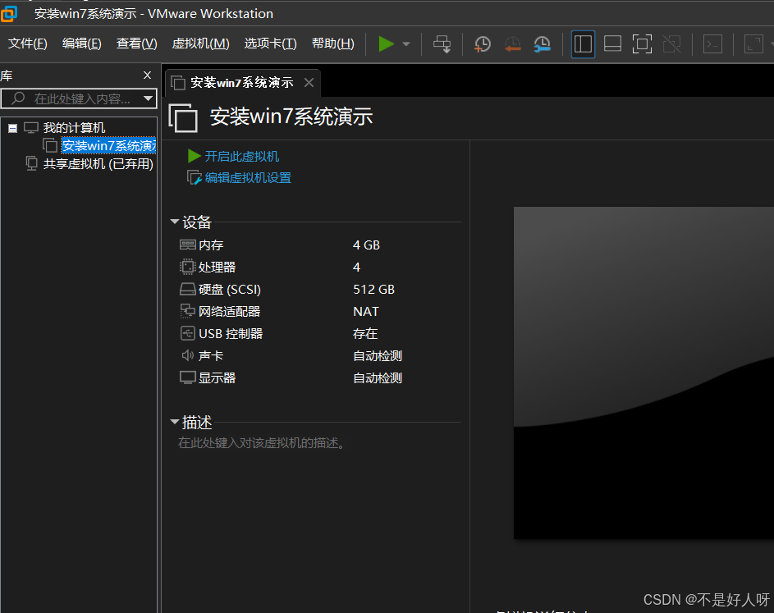Click the console view toolbar icon
This screenshot has width=774, height=613.
[x=712, y=44]
